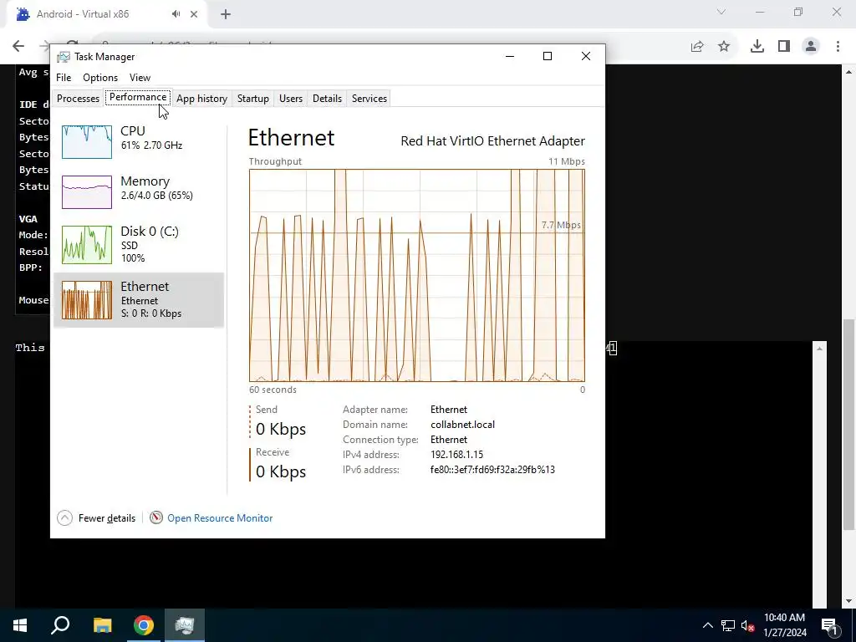The width and height of the screenshot is (856, 642).
Task: Open the Startup tab
Action: coord(252,99)
